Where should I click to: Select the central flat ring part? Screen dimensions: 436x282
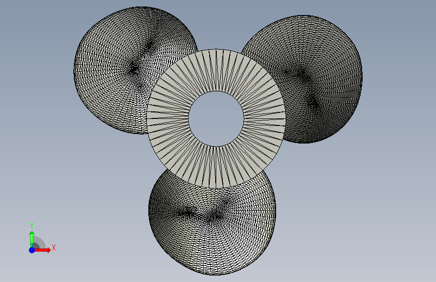pyautogui.click(x=167, y=118)
